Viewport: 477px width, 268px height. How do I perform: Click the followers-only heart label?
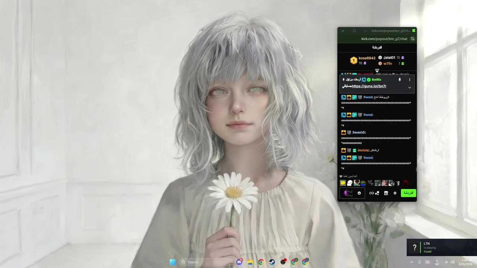point(348,176)
